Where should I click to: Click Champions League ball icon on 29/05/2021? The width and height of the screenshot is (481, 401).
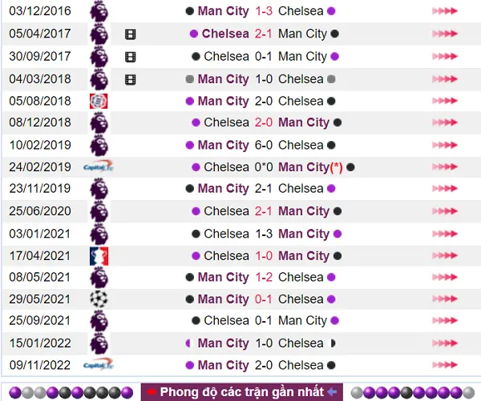tap(99, 299)
